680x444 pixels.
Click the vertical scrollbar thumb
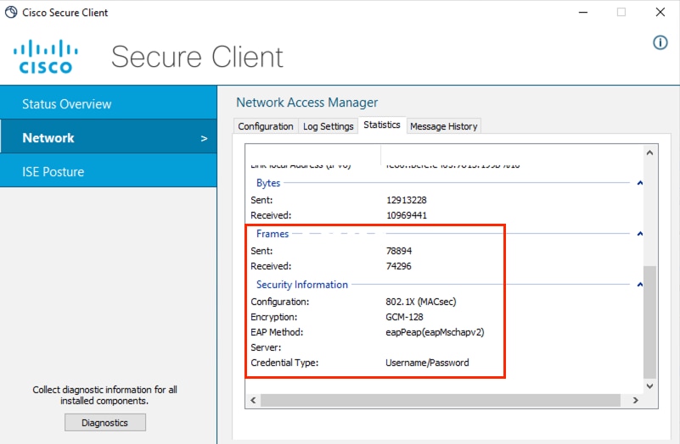[x=649, y=322]
